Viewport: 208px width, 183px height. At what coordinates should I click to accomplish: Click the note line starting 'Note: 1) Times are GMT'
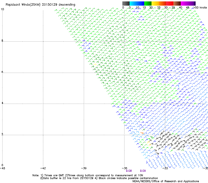coord(88,175)
